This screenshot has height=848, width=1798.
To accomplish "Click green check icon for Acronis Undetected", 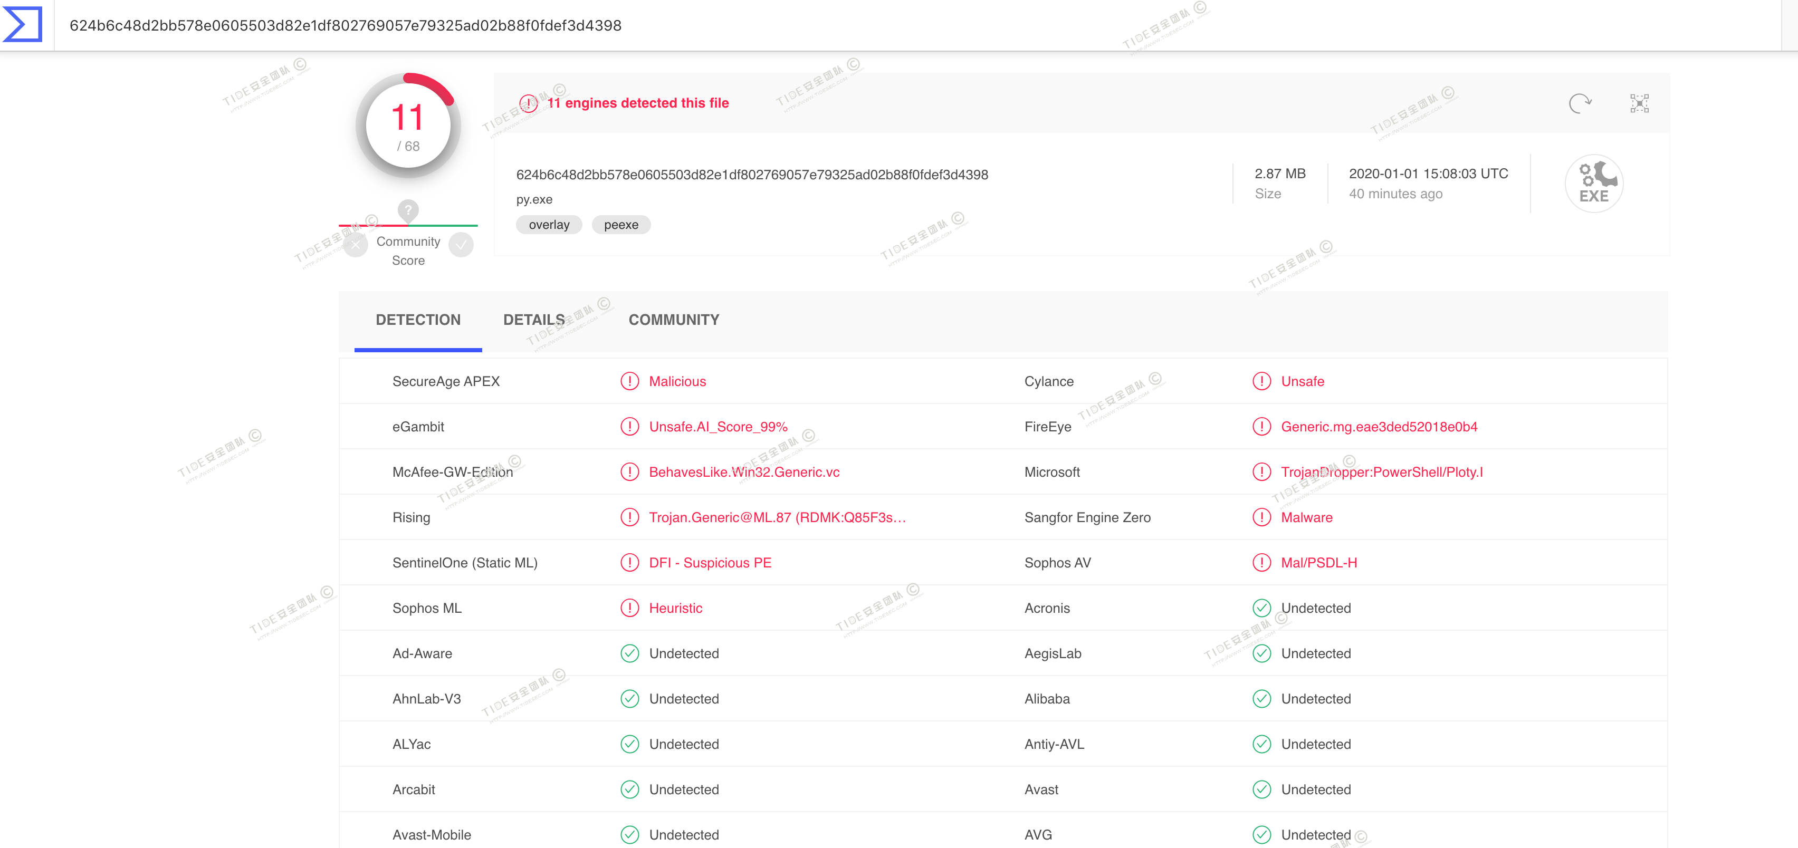I will (x=1261, y=608).
